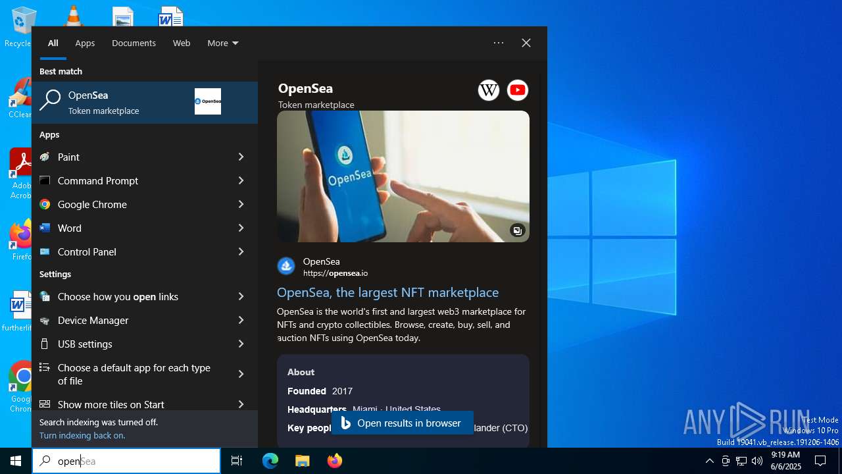Select the All search tab
The width and height of the screenshot is (842, 474).
pos(53,43)
